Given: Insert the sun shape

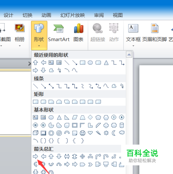Looking at the screenshot, I should pos(106,133).
